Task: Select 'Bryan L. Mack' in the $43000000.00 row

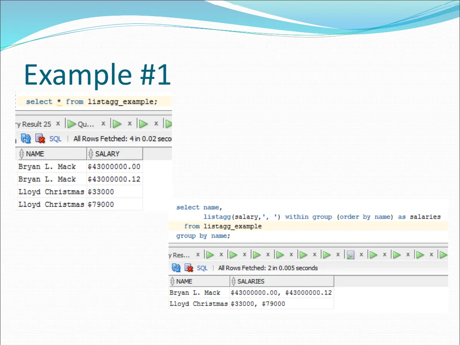Action: click(52, 166)
